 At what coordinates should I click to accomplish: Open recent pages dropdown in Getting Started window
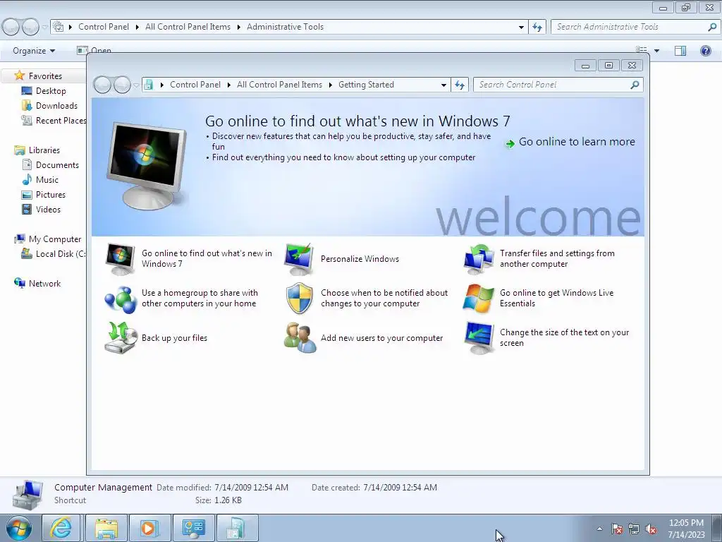136,85
